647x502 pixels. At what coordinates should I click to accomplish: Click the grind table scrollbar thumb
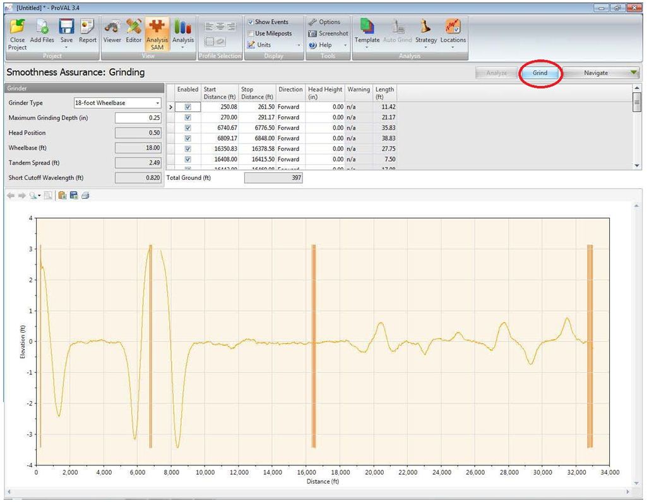coord(637,102)
